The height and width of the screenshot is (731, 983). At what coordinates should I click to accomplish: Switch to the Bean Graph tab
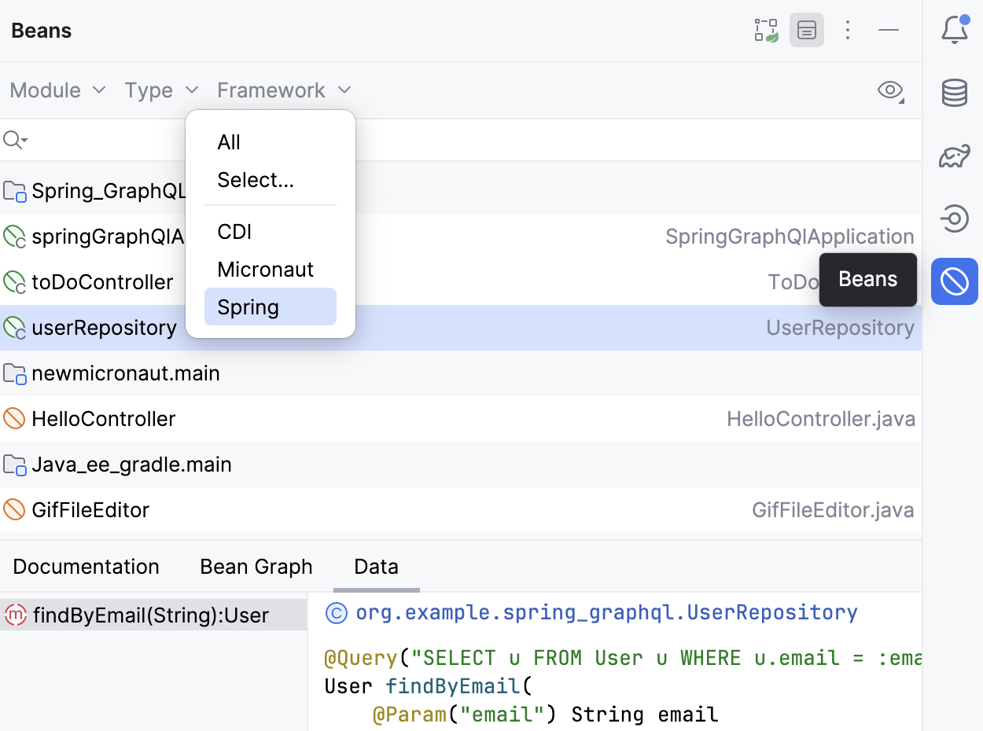point(256,567)
